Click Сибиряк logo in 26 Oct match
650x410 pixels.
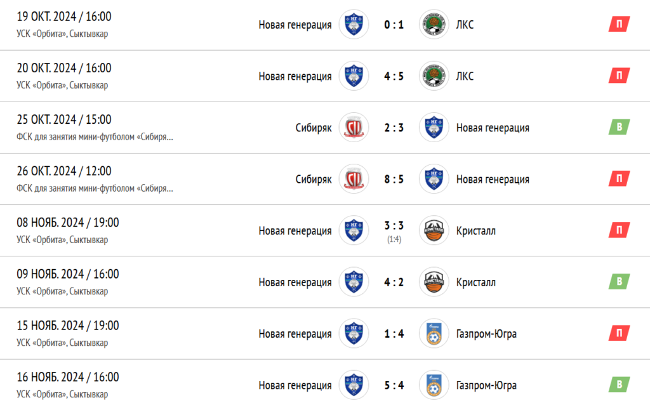pos(354,179)
